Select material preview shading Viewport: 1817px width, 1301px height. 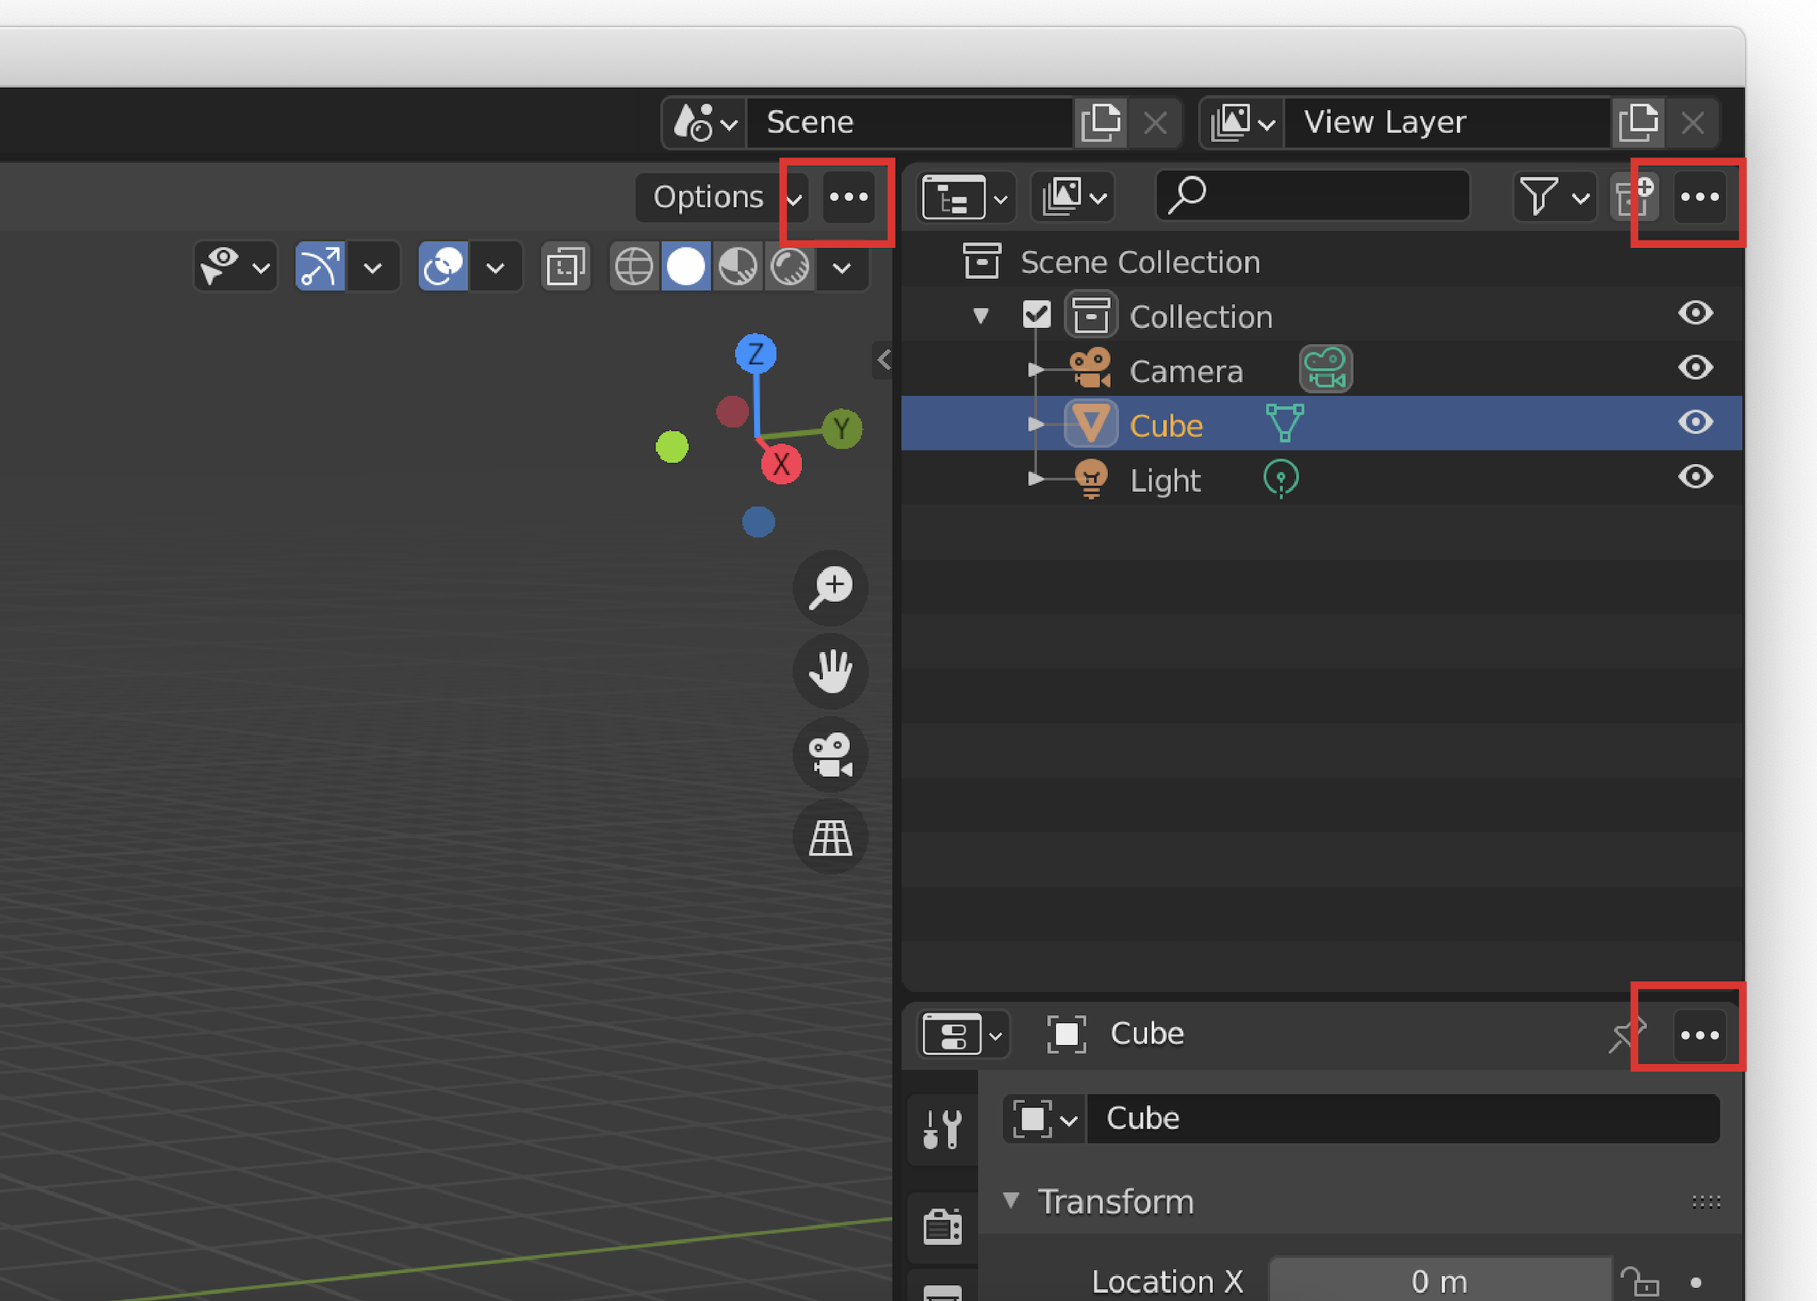(x=737, y=267)
